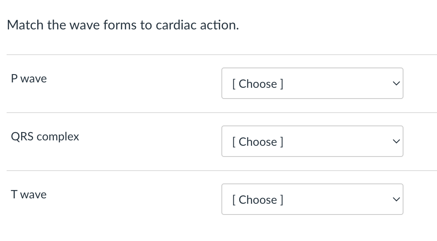The height and width of the screenshot is (241, 437).
Task: Click the chevron on the QRS complex dropdown
Action: 396,141
